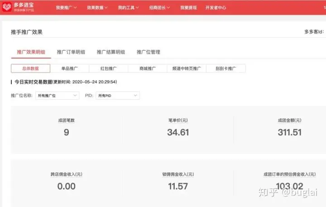Go to 我要提现 page
The height and width of the screenshot is (207, 326).
point(188,8)
